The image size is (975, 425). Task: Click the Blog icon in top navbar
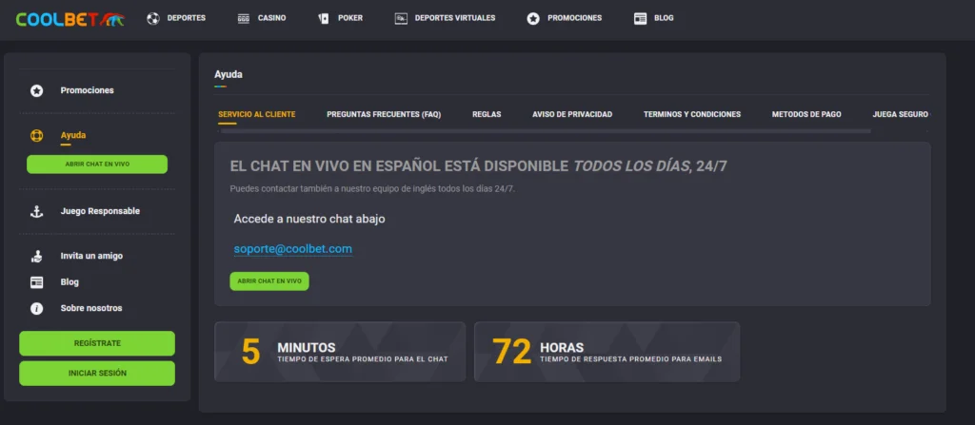(x=640, y=18)
